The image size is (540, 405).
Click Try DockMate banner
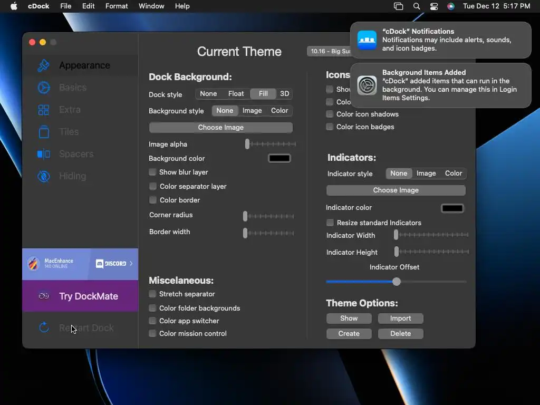coord(80,296)
